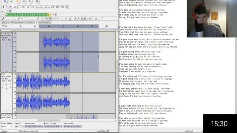Click the Pause transport button
This screenshot has height=133, width=237.
pyautogui.click(x=5, y=1)
